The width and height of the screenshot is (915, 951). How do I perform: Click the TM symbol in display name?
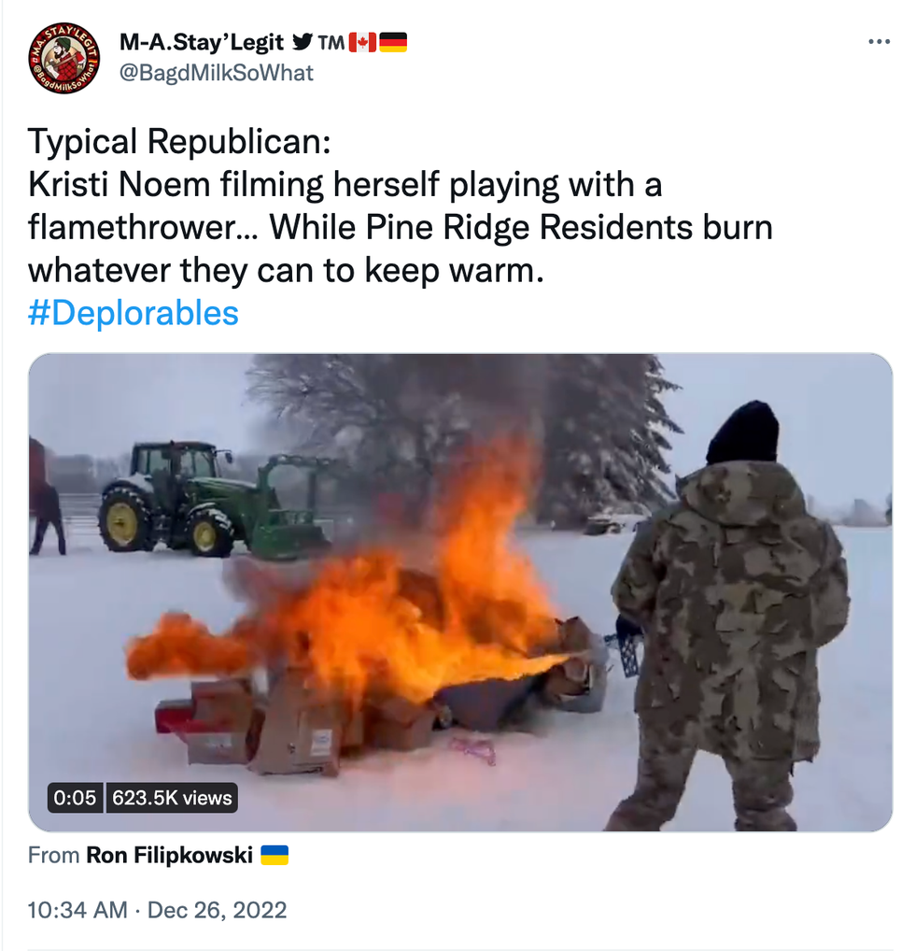pos(331,42)
